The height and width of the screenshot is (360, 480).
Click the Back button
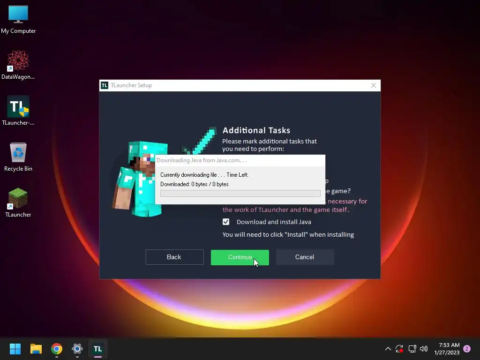tap(174, 257)
